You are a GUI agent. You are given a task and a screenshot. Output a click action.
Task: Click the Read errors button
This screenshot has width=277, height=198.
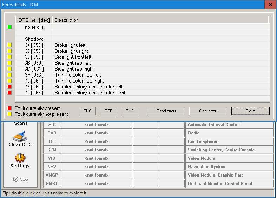coord(166,111)
